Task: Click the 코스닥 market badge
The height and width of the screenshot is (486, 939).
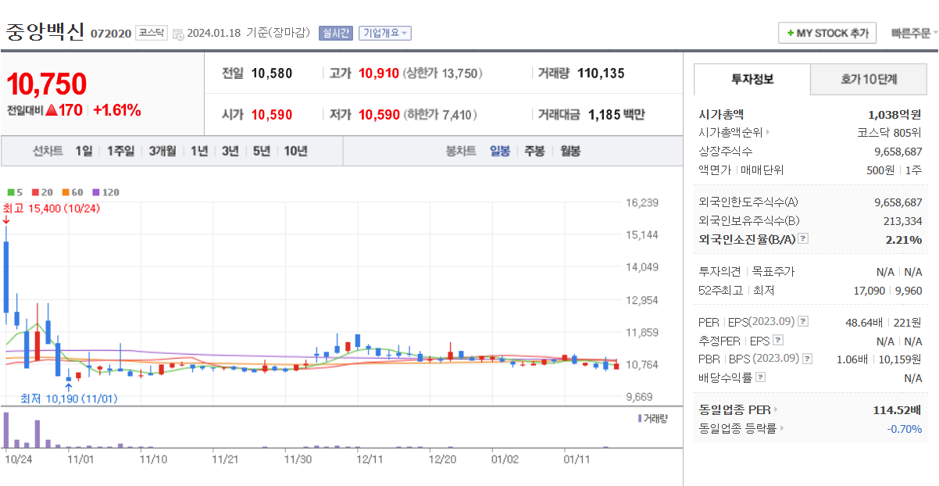Action: (151, 33)
